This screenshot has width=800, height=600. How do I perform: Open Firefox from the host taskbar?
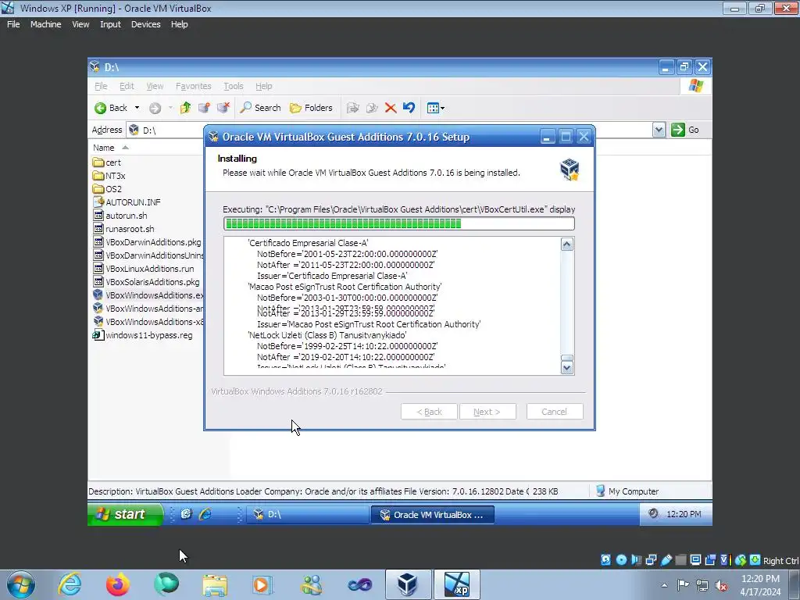[117, 584]
